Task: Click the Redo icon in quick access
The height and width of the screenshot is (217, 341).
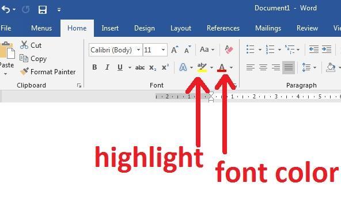Action: (x=26, y=10)
